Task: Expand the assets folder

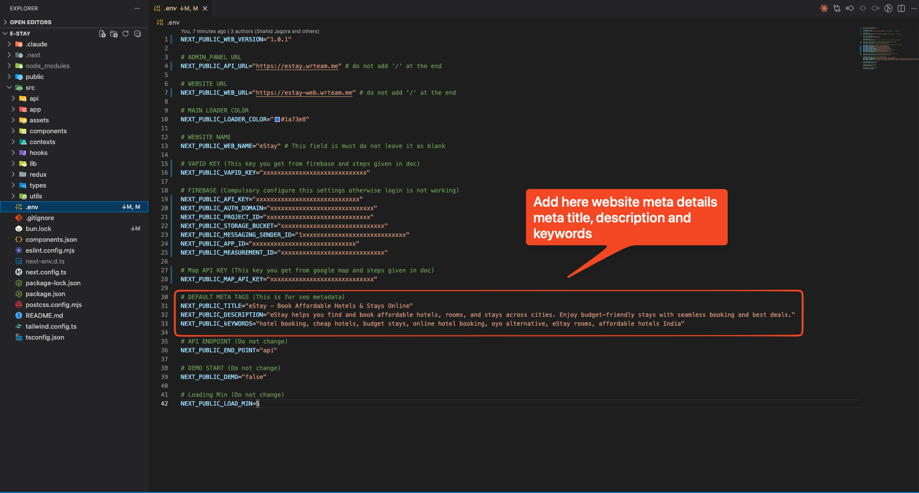Action: [x=74, y=120]
